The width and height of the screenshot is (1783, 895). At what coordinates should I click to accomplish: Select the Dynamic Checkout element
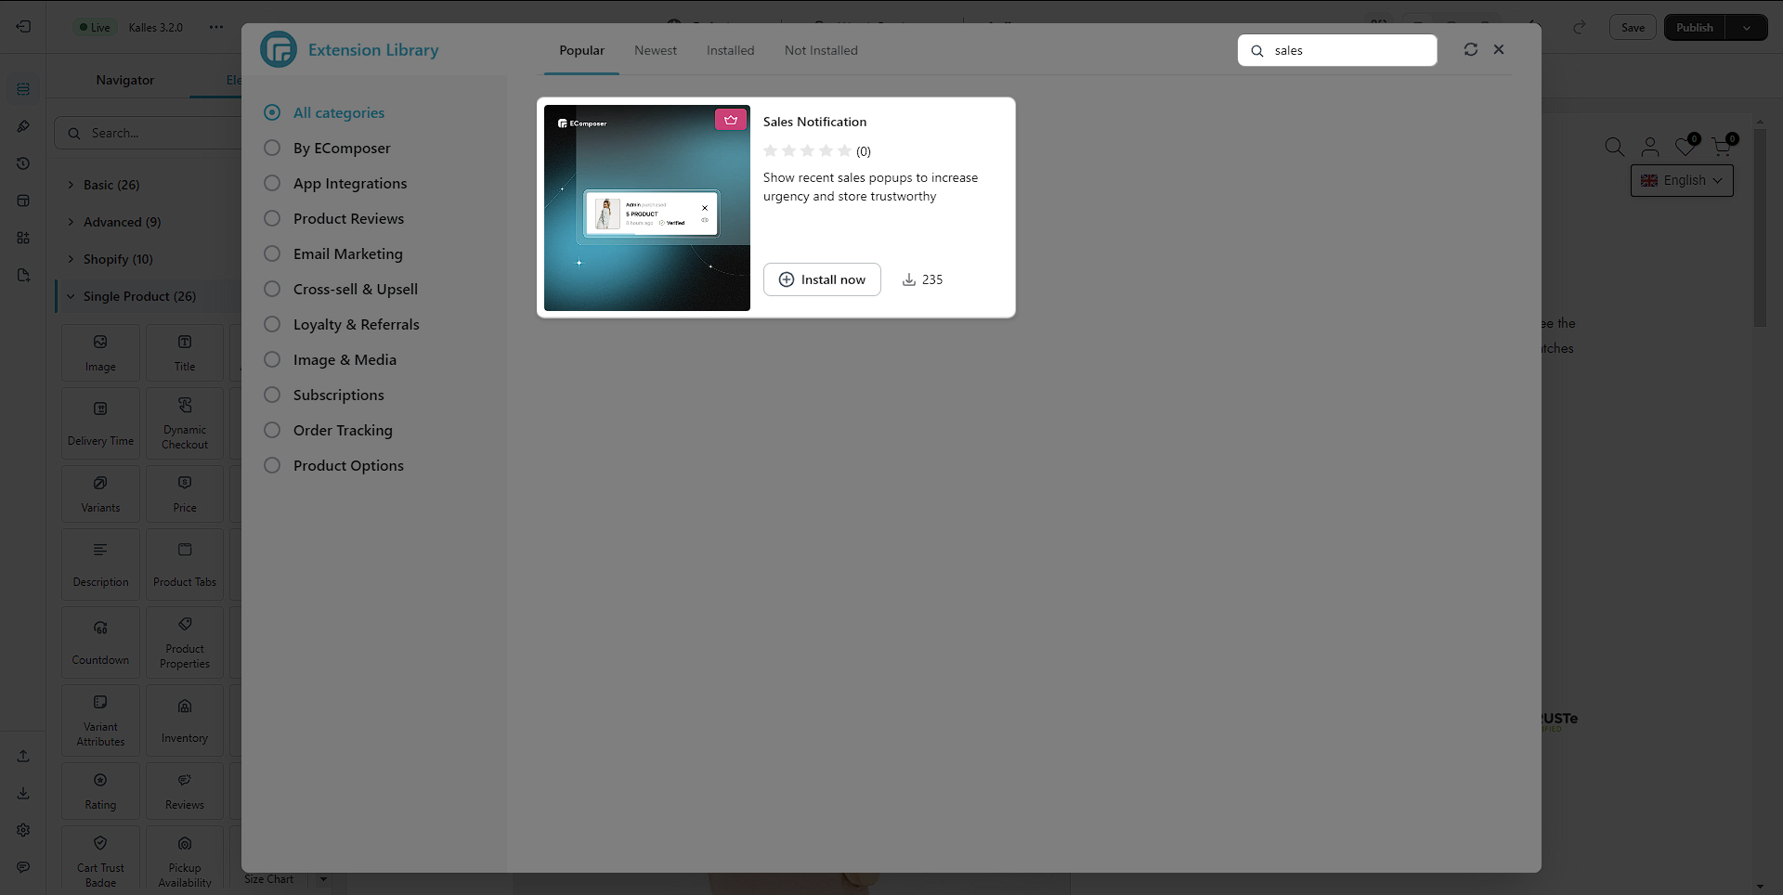[x=185, y=423]
